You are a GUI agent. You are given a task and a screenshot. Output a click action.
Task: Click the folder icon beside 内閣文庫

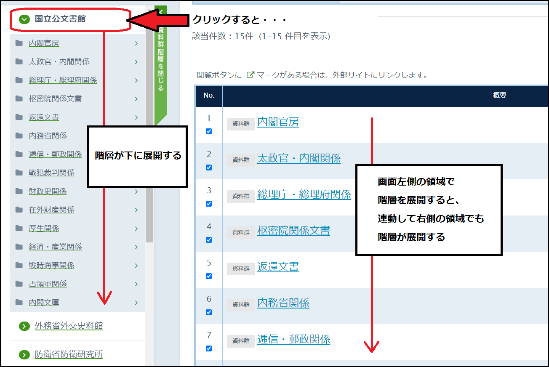[x=19, y=302]
